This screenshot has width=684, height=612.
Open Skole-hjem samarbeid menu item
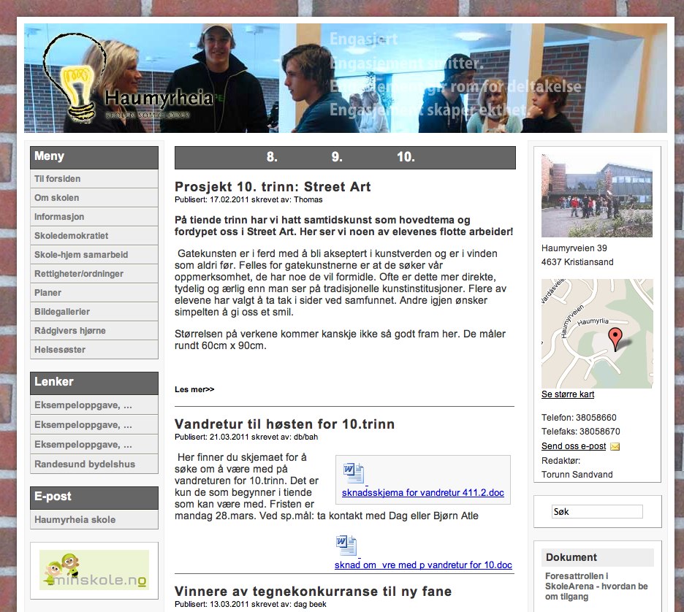pyautogui.click(x=94, y=255)
